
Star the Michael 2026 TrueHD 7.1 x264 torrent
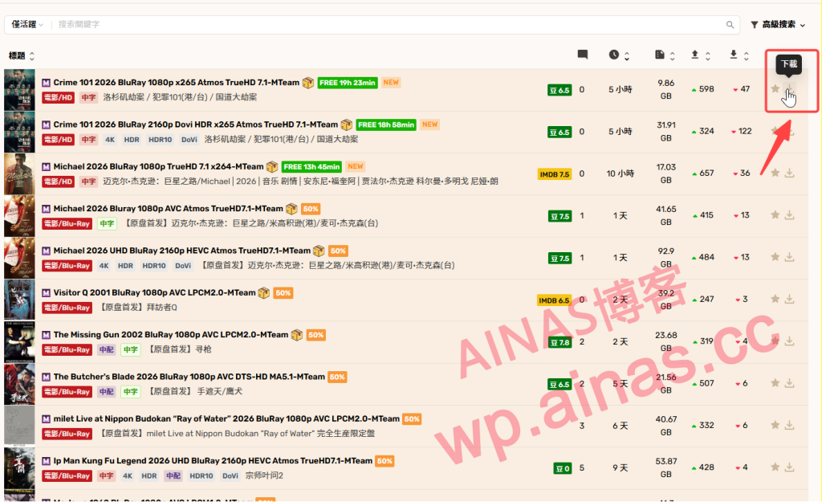click(x=775, y=173)
